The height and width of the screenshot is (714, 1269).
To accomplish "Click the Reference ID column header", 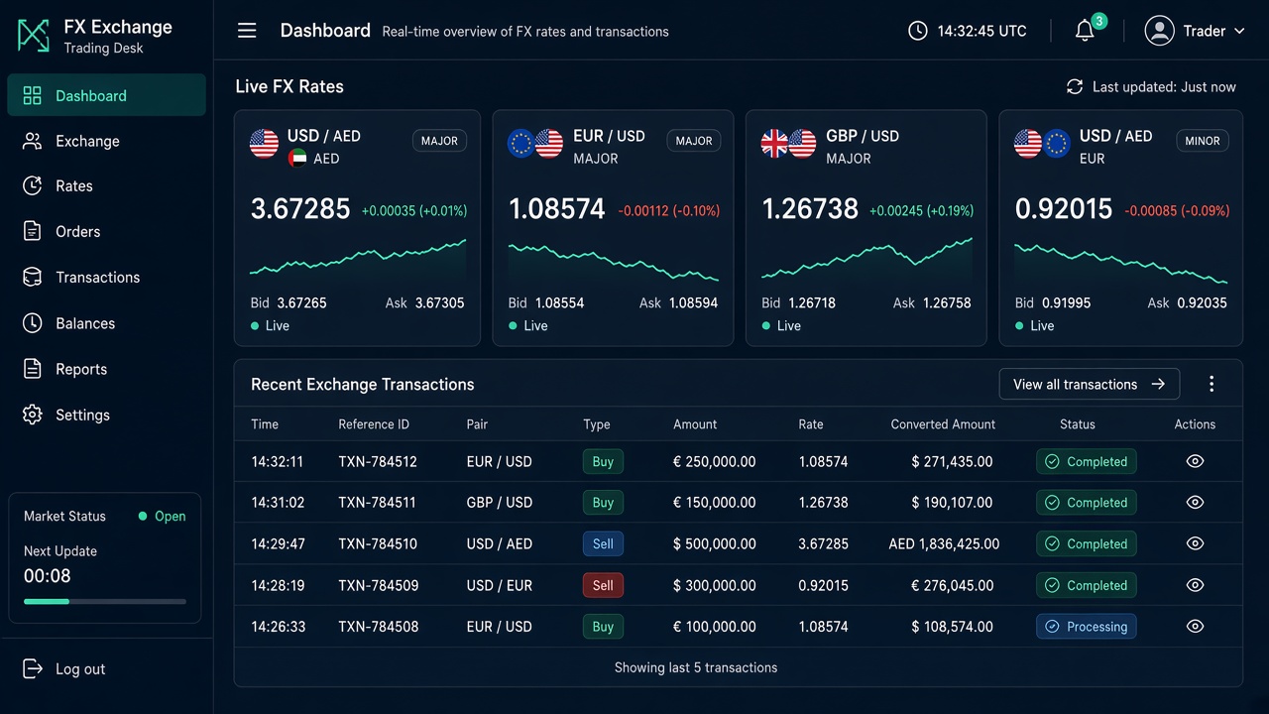I will [374, 424].
